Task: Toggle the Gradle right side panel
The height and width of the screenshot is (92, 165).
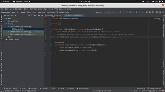Action: [164, 18]
